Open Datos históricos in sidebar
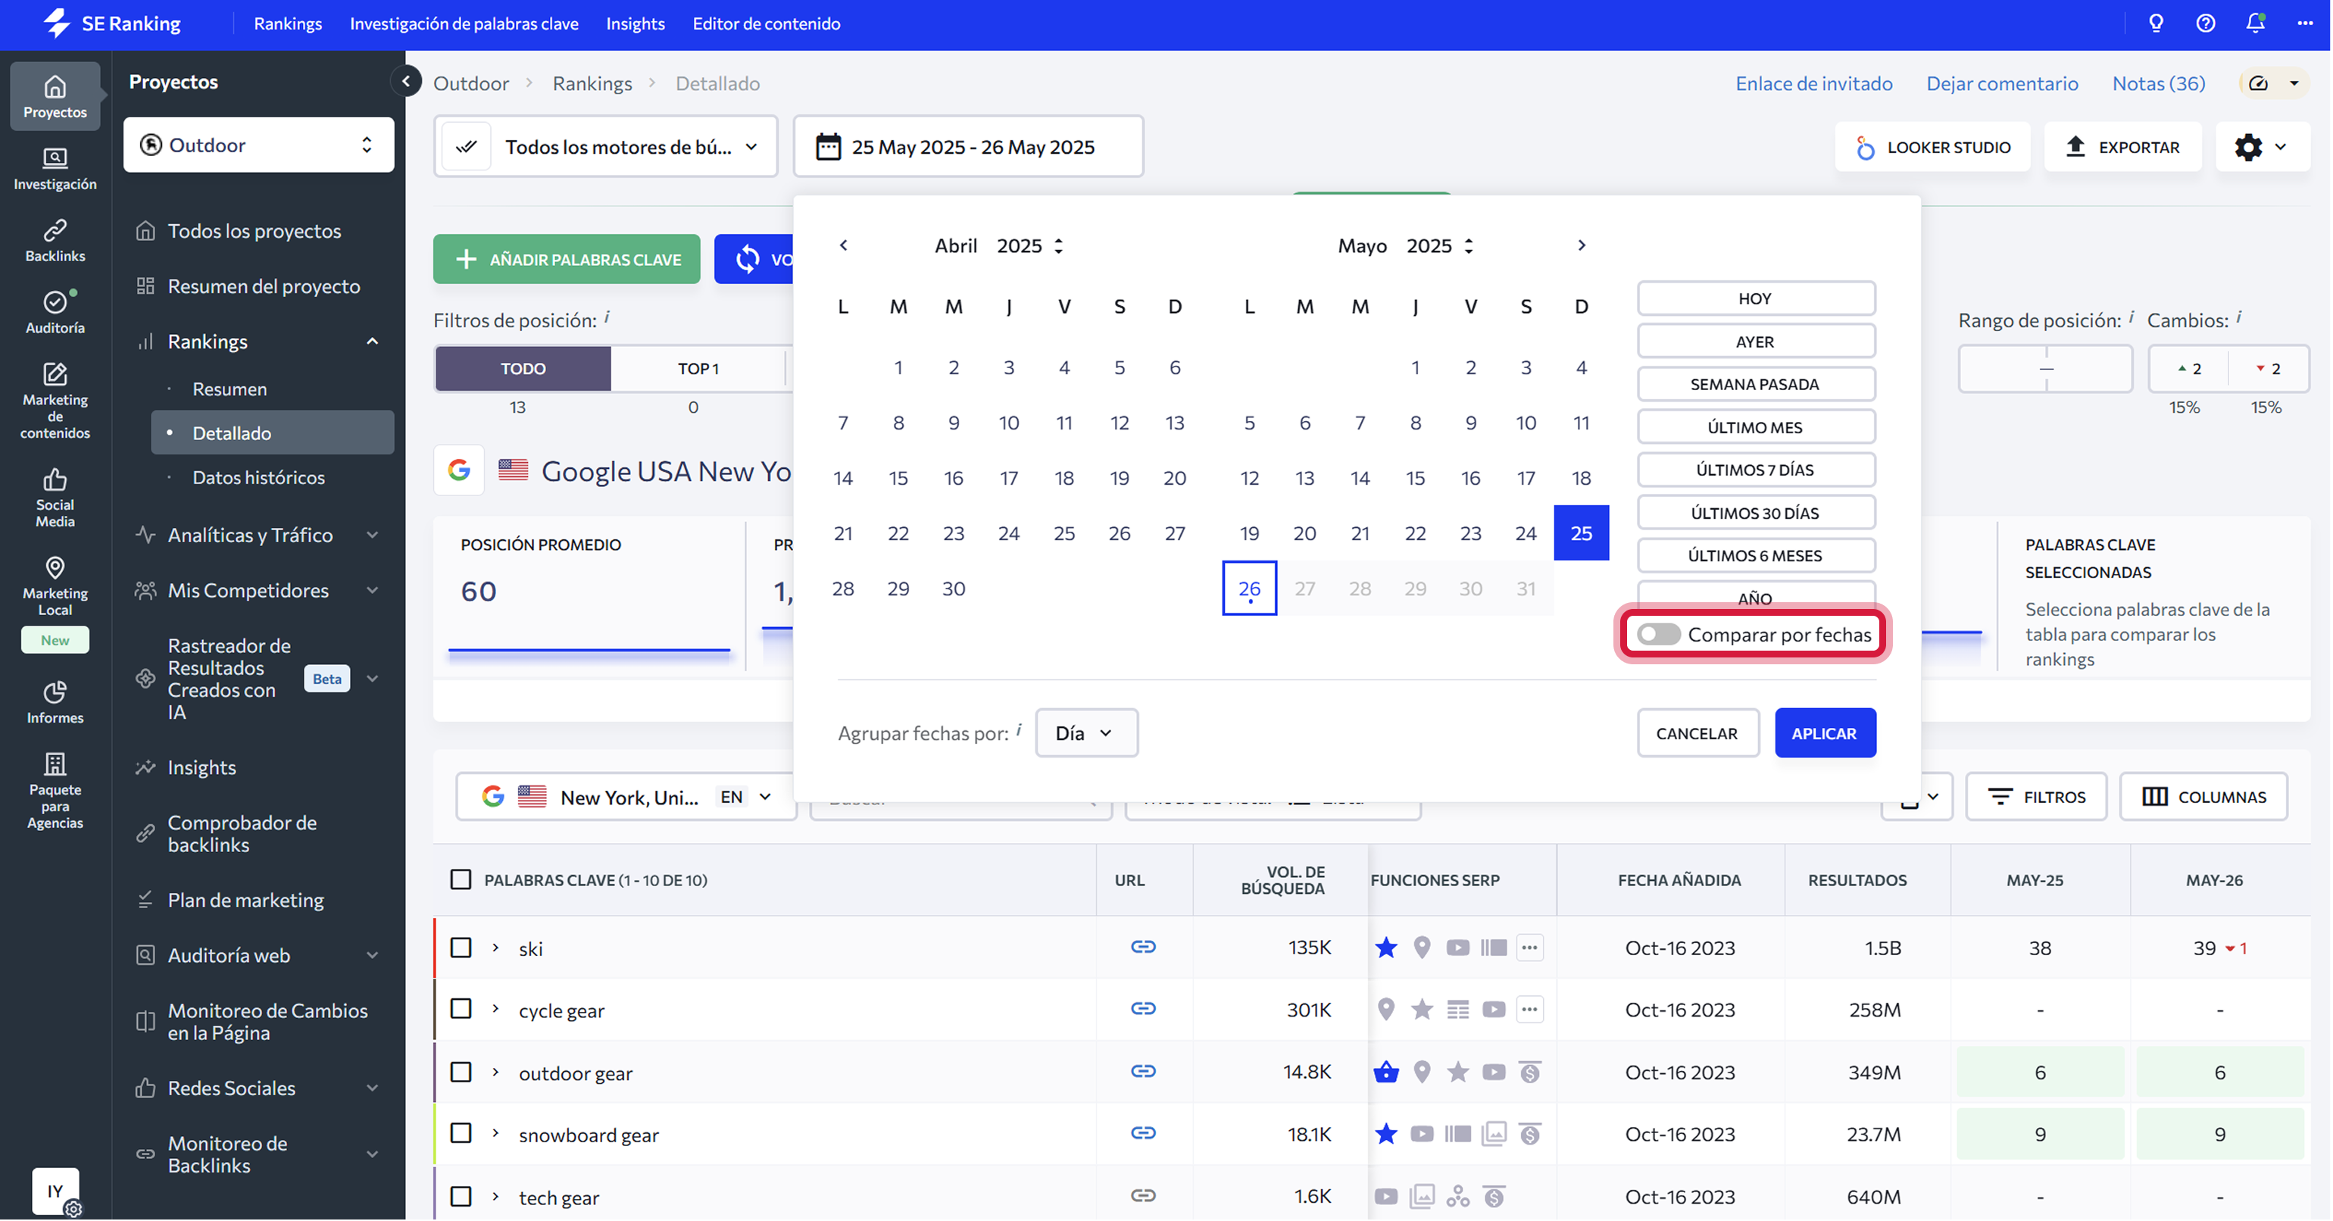Screen dimensions: 2333x1221 coord(259,477)
